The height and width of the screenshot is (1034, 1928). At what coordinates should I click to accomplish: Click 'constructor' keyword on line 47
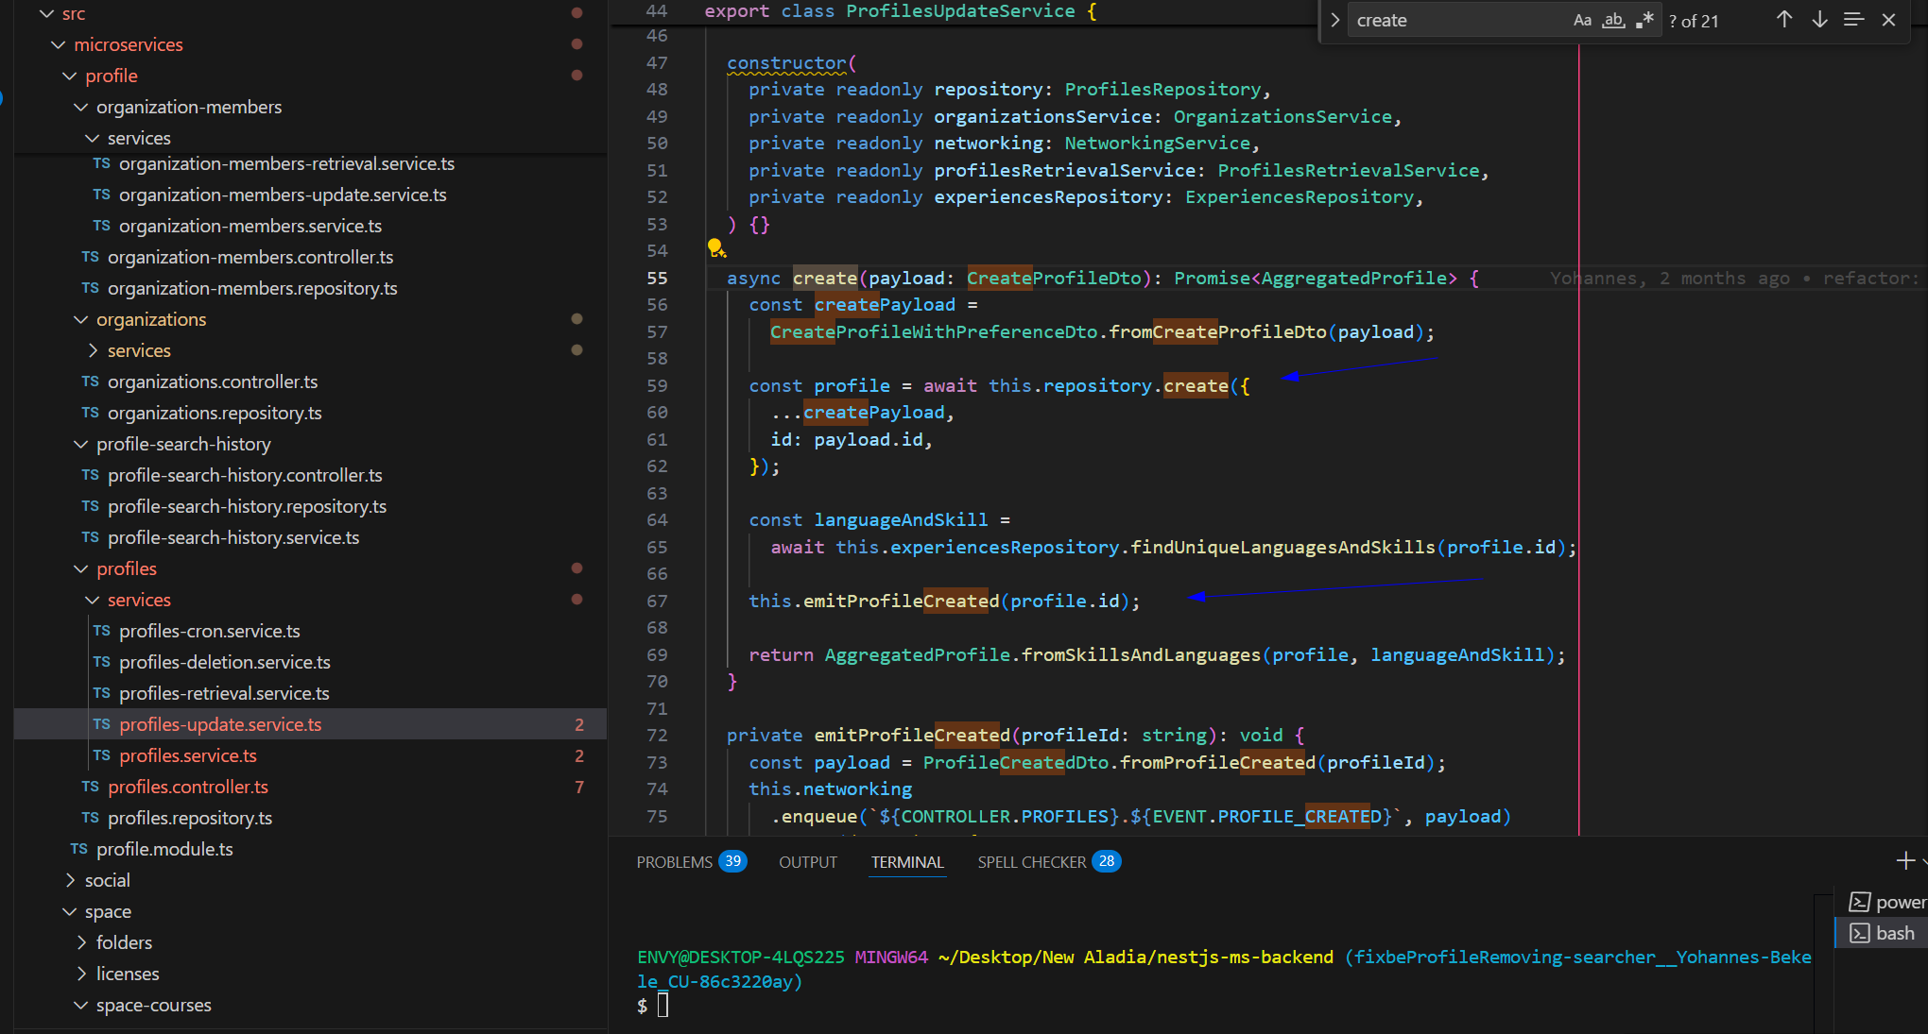point(786,62)
